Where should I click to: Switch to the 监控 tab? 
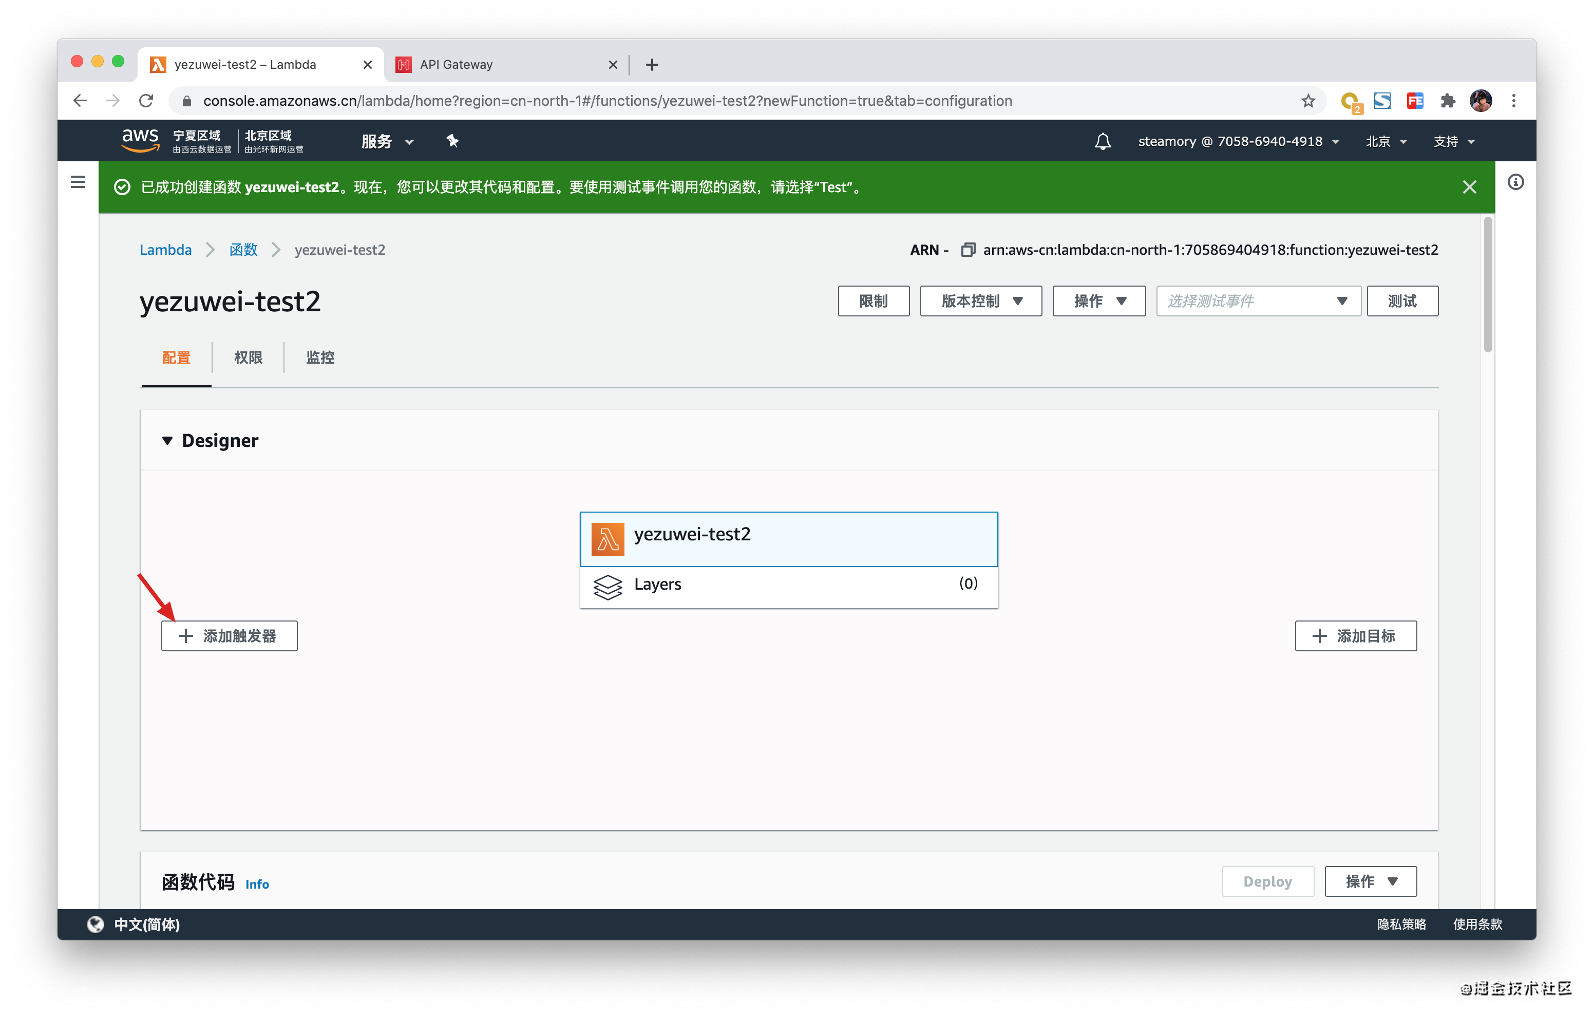pyautogui.click(x=320, y=358)
